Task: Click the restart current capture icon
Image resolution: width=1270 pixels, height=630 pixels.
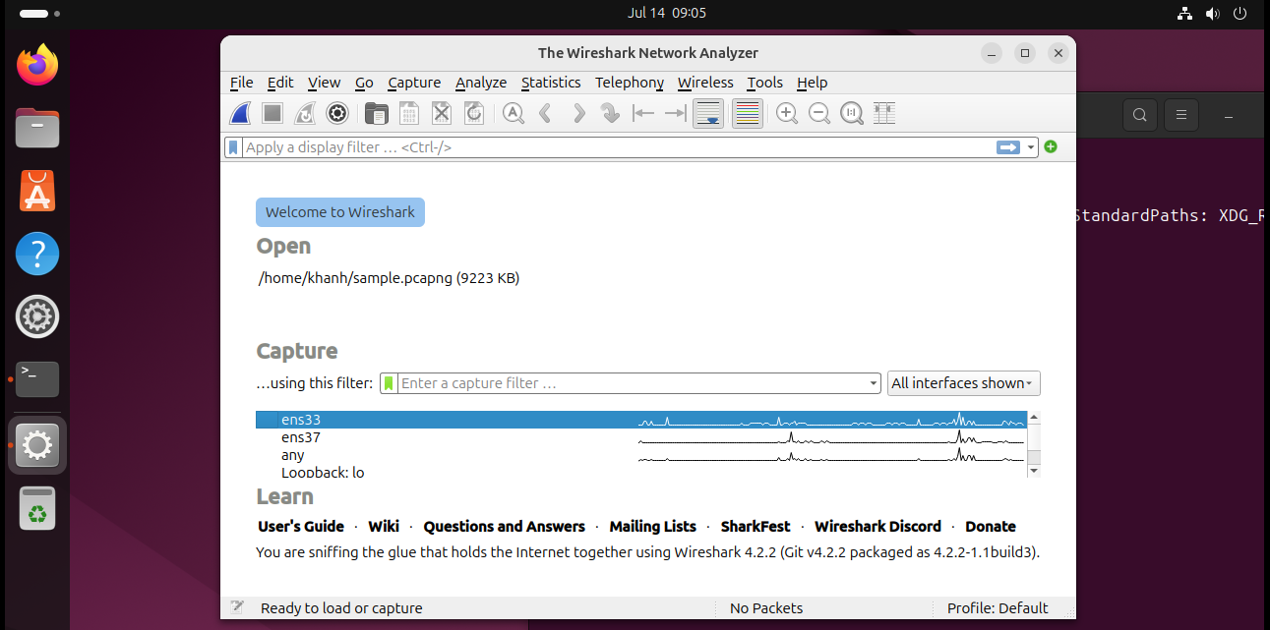Action: tap(305, 114)
